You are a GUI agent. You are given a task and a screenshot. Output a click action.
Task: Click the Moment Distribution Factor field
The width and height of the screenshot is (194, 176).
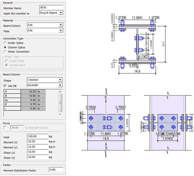pos(56,169)
